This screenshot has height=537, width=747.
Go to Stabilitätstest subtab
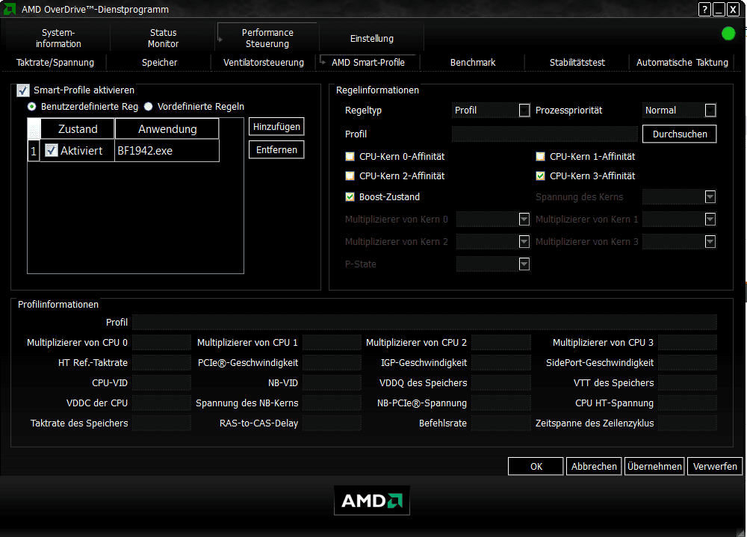coord(577,63)
